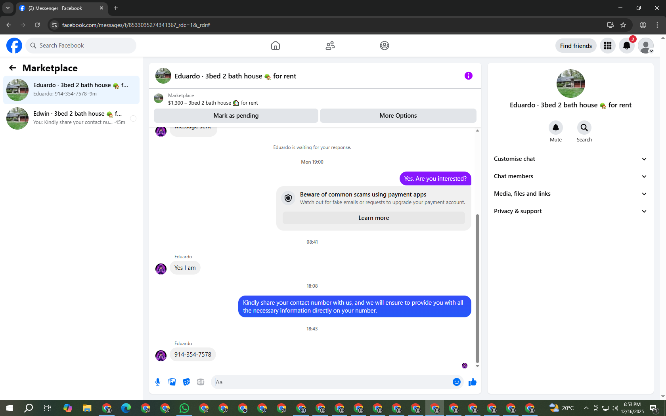Open Windows Start menu

click(x=10, y=408)
